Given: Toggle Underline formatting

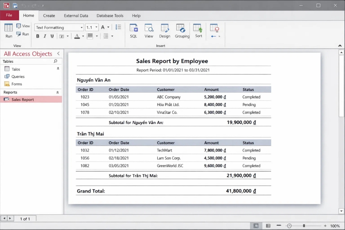Looking at the screenshot, I should pyautogui.click(x=52, y=36).
